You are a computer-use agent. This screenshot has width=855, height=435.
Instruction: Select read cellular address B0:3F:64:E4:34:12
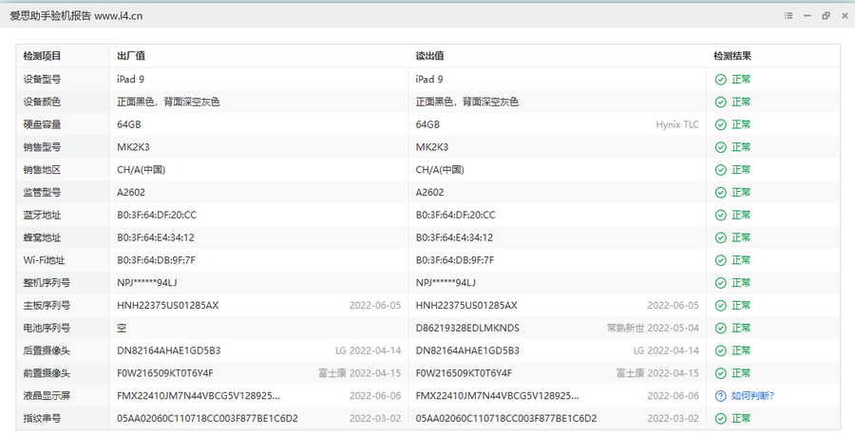(x=454, y=237)
